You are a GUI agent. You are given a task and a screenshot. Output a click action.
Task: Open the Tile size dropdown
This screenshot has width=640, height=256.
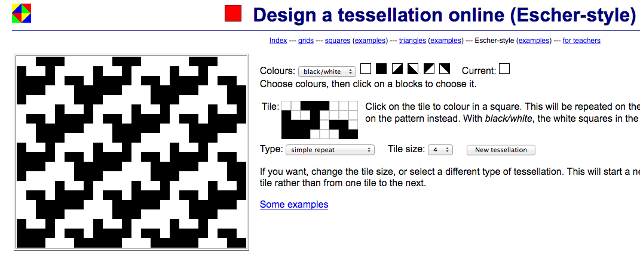441,150
